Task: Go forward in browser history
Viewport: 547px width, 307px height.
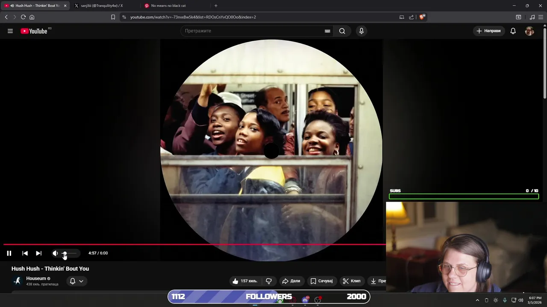Action: [x=15, y=17]
